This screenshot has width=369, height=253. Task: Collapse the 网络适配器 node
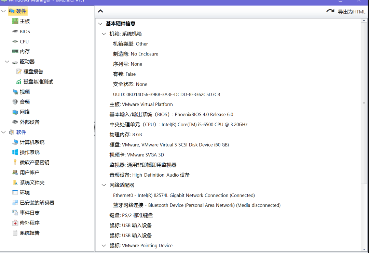pyautogui.click(x=104, y=185)
